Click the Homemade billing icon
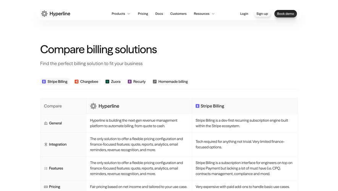This screenshot has width=338, height=191. click(155, 81)
